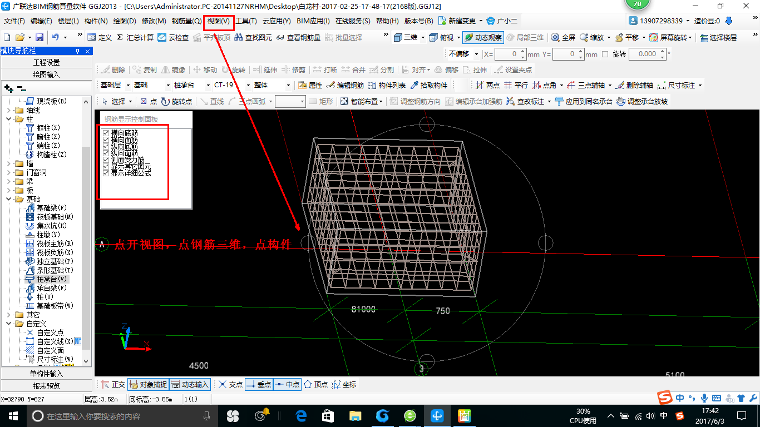The image size is (760, 427).
Task: Click 删除辅轴 delete auxiliary axis
Action: [634, 85]
